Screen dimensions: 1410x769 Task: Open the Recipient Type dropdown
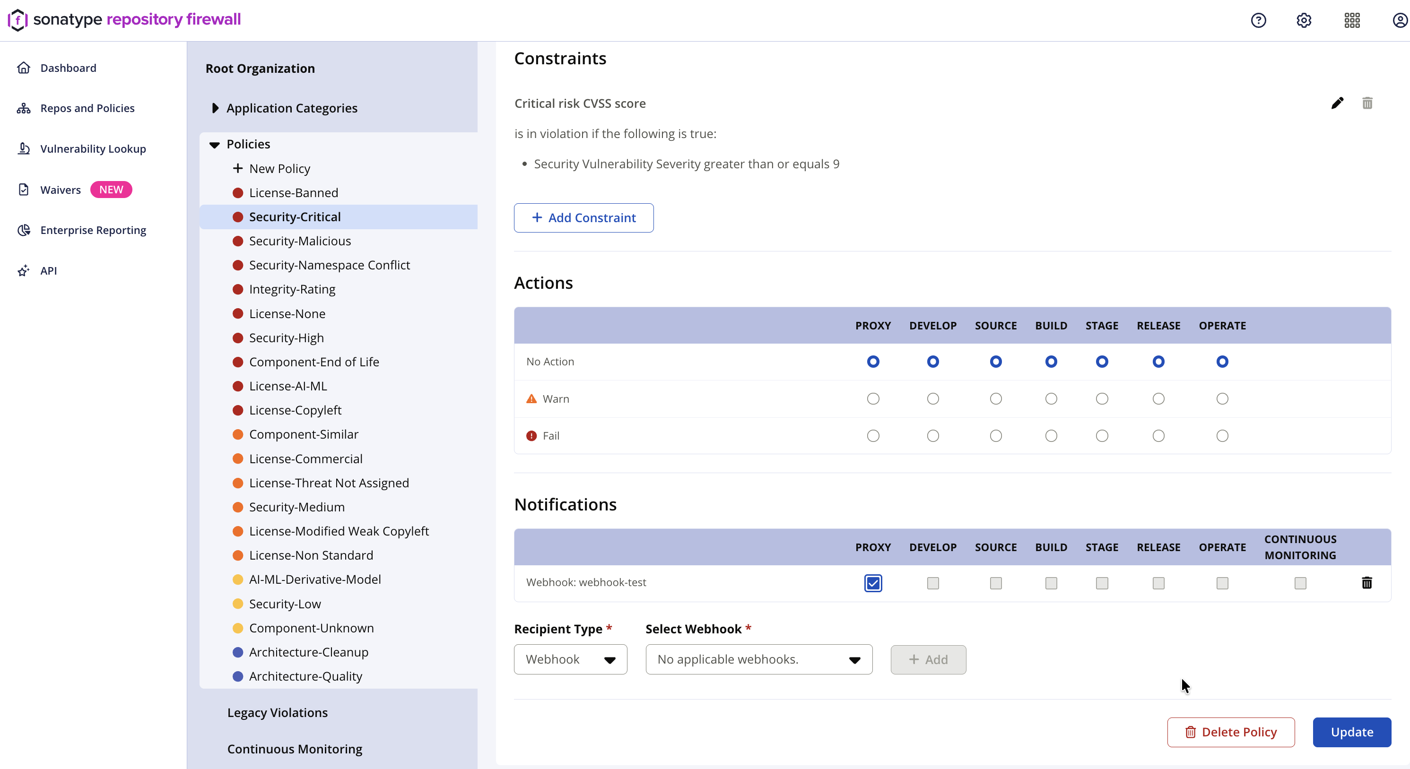pos(570,659)
